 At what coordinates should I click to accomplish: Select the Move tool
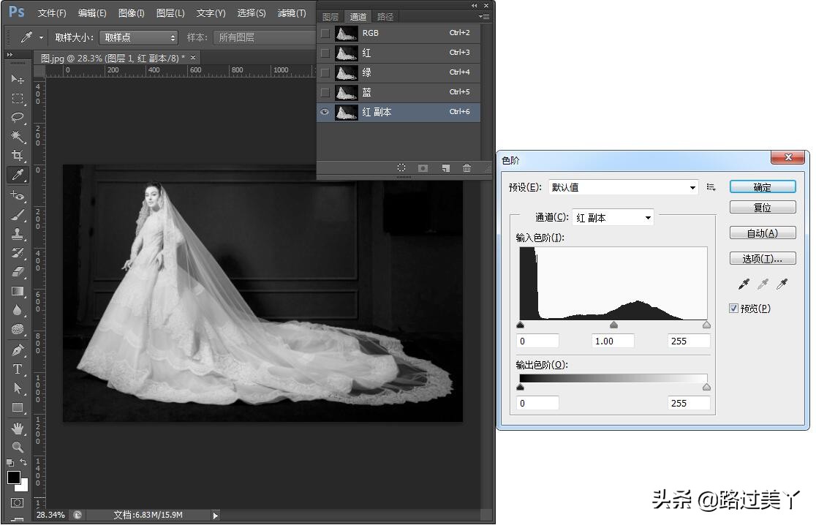pyautogui.click(x=17, y=79)
